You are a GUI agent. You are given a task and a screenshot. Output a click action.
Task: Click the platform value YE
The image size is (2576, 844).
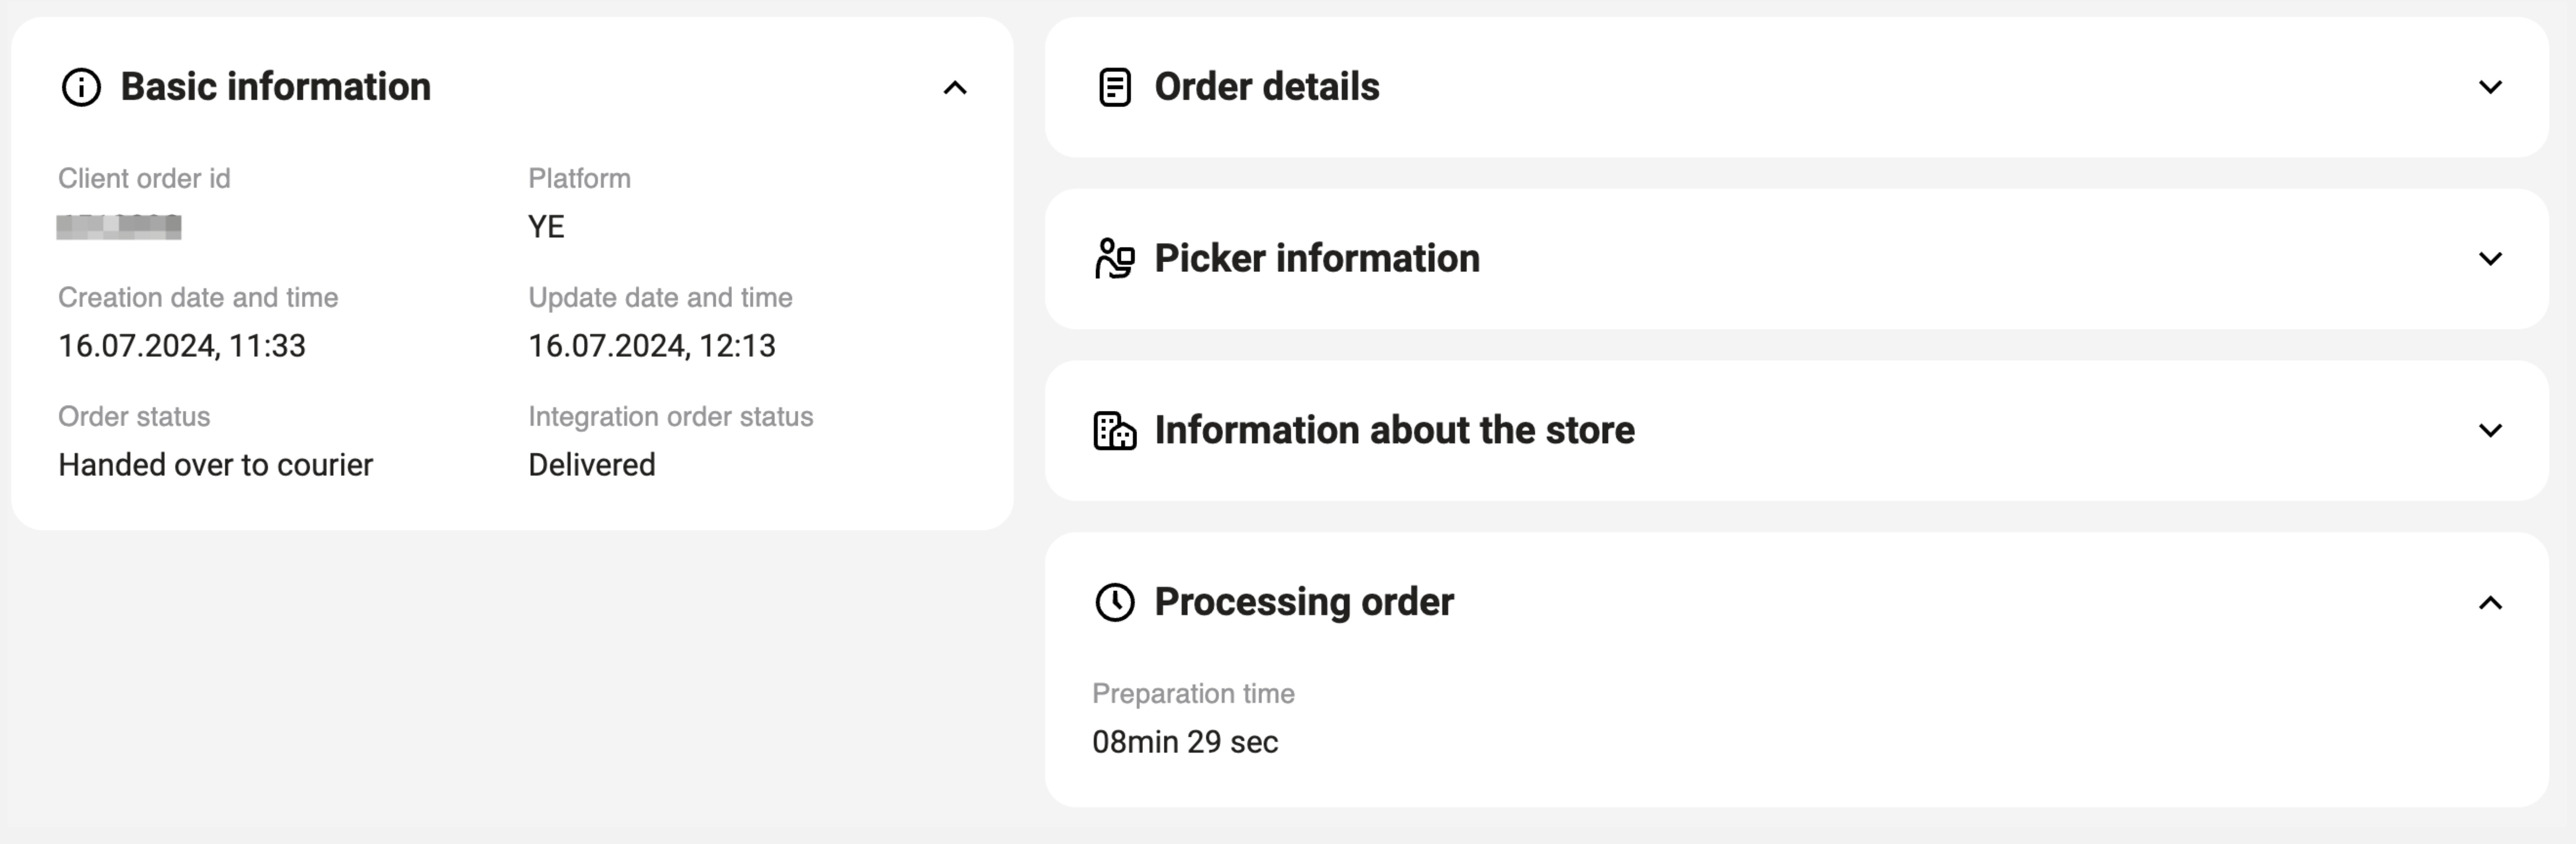tap(546, 227)
